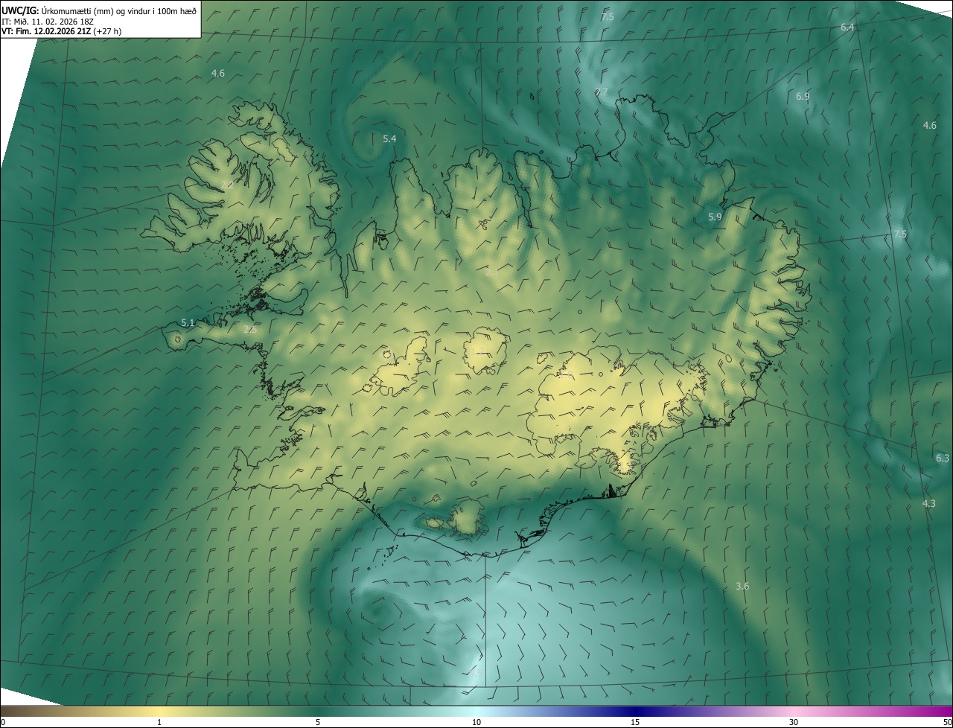Click the colorbar tick label 30
This screenshot has height=728, width=953.
[794, 722]
